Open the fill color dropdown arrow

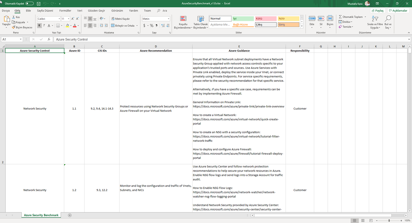(71, 26)
